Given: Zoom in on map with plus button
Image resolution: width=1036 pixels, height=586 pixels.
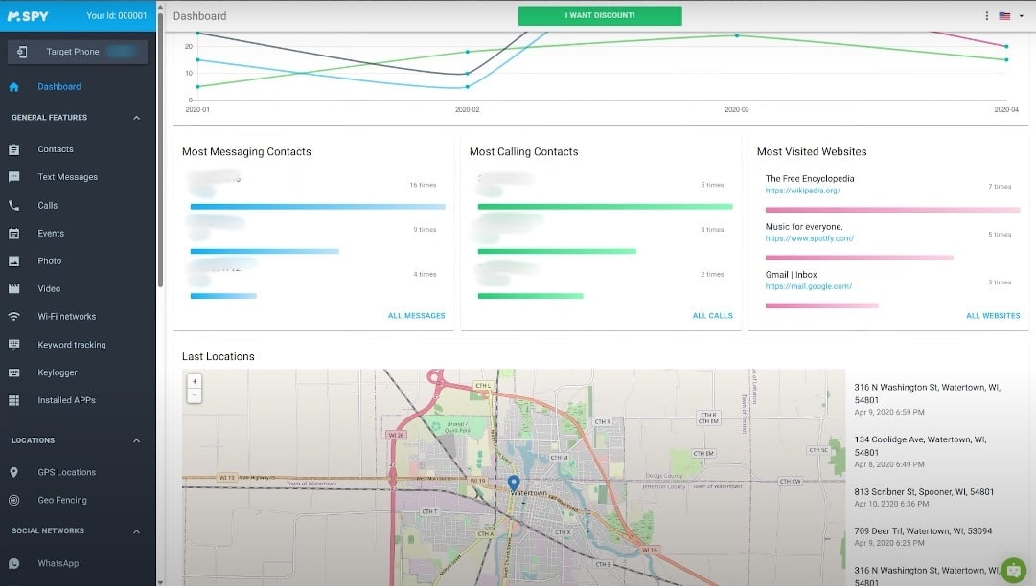Looking at the screenshot, I should click(195, 381).
